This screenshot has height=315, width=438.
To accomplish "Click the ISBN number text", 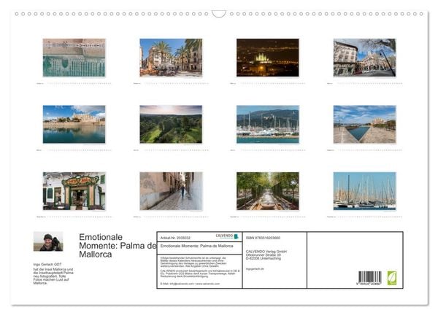I will click(x=263, y=238).
